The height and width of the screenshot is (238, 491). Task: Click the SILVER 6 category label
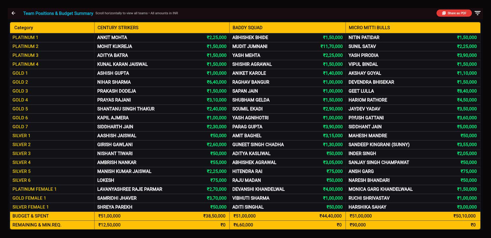(21, 180)
